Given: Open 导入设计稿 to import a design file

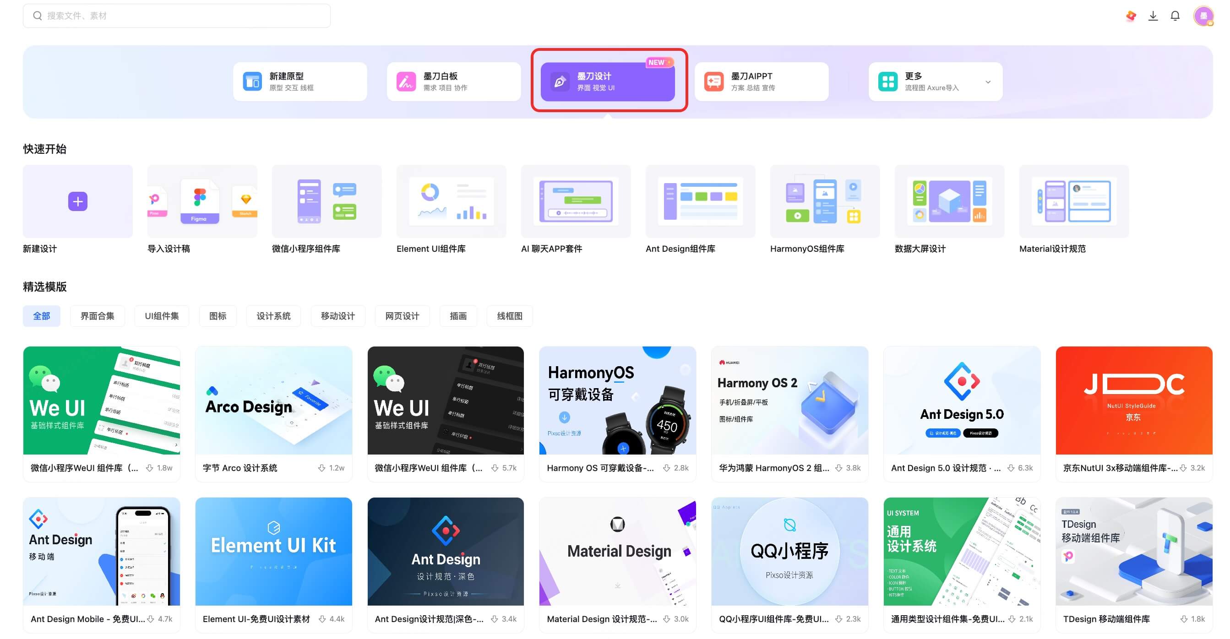Looking at the screenshot, I should pos(202,201).
